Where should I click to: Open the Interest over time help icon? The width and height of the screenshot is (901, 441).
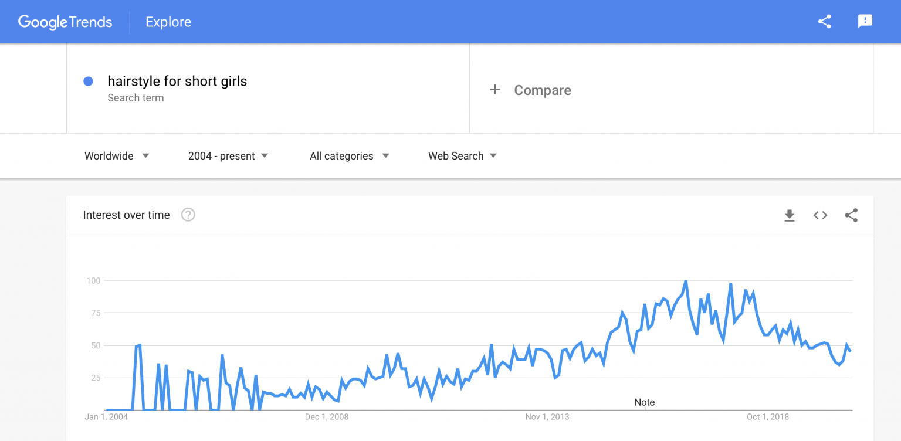(x=188, y=215)
